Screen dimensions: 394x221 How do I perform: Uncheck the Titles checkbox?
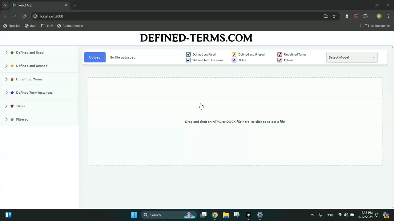(x=234, y=60)
